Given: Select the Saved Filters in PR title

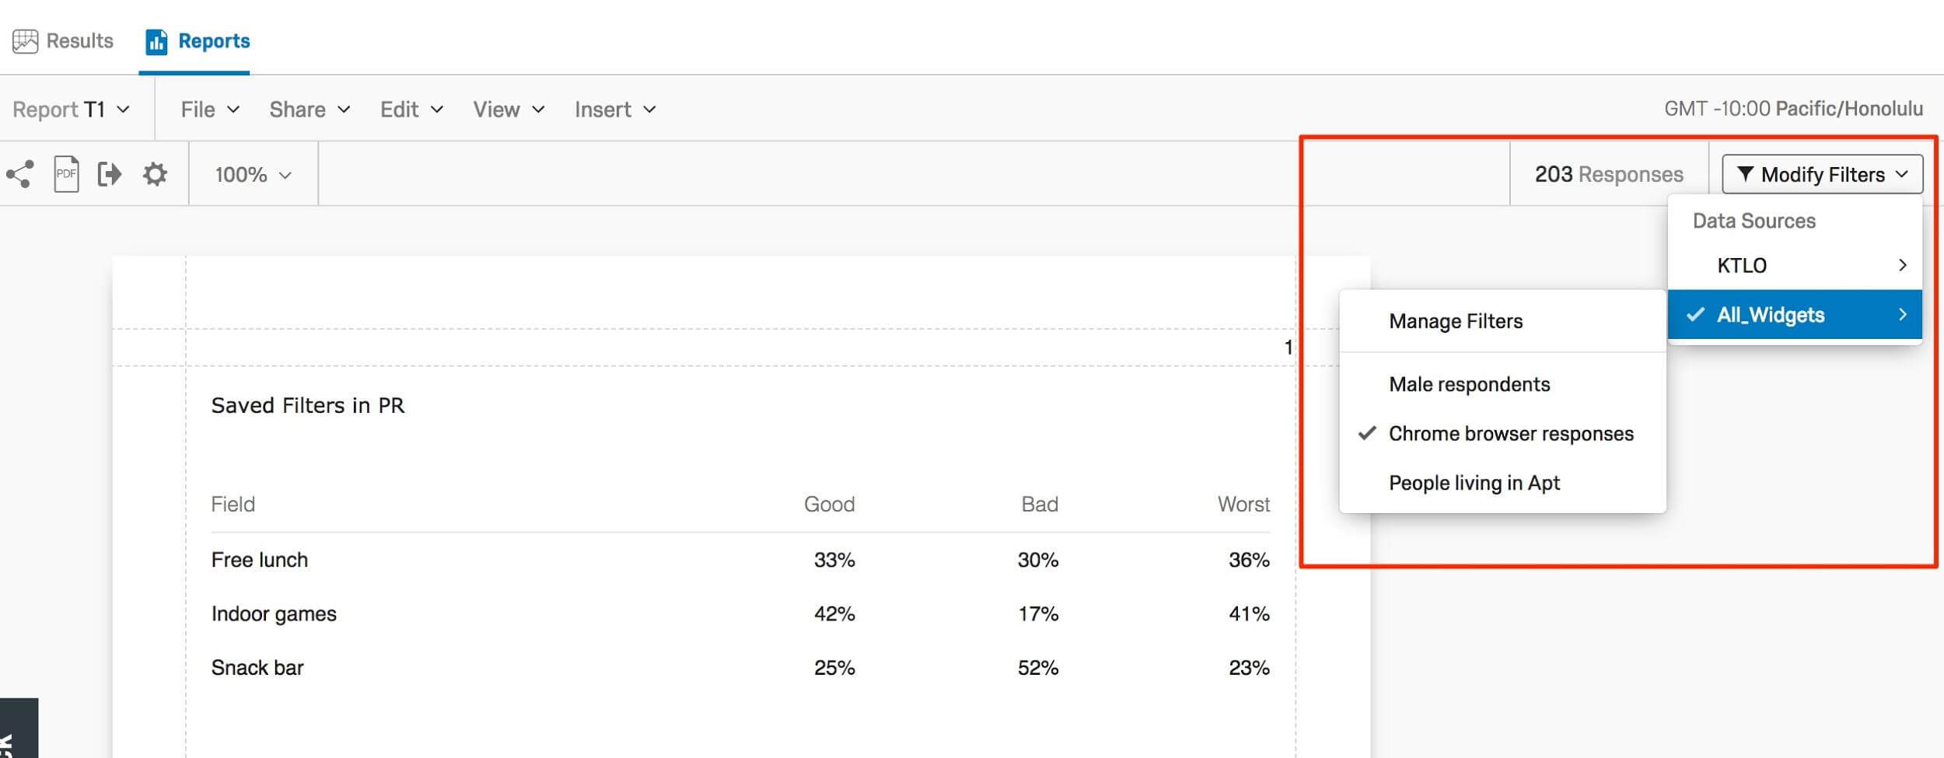Looking at the screenshot, I should 308,406.
